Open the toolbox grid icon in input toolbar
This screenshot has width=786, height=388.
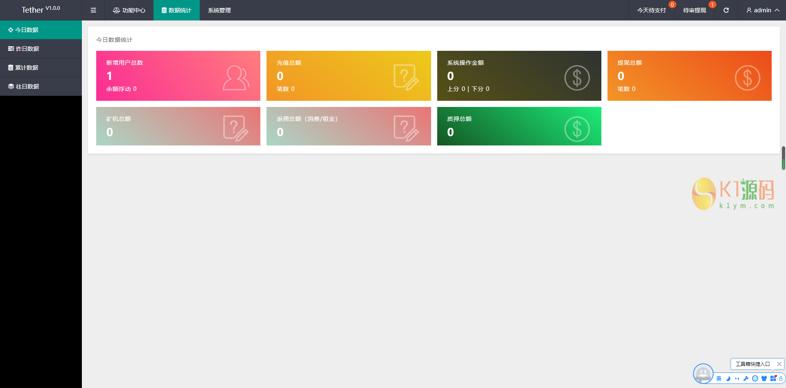pyautogui.click(x=773, y=379)
